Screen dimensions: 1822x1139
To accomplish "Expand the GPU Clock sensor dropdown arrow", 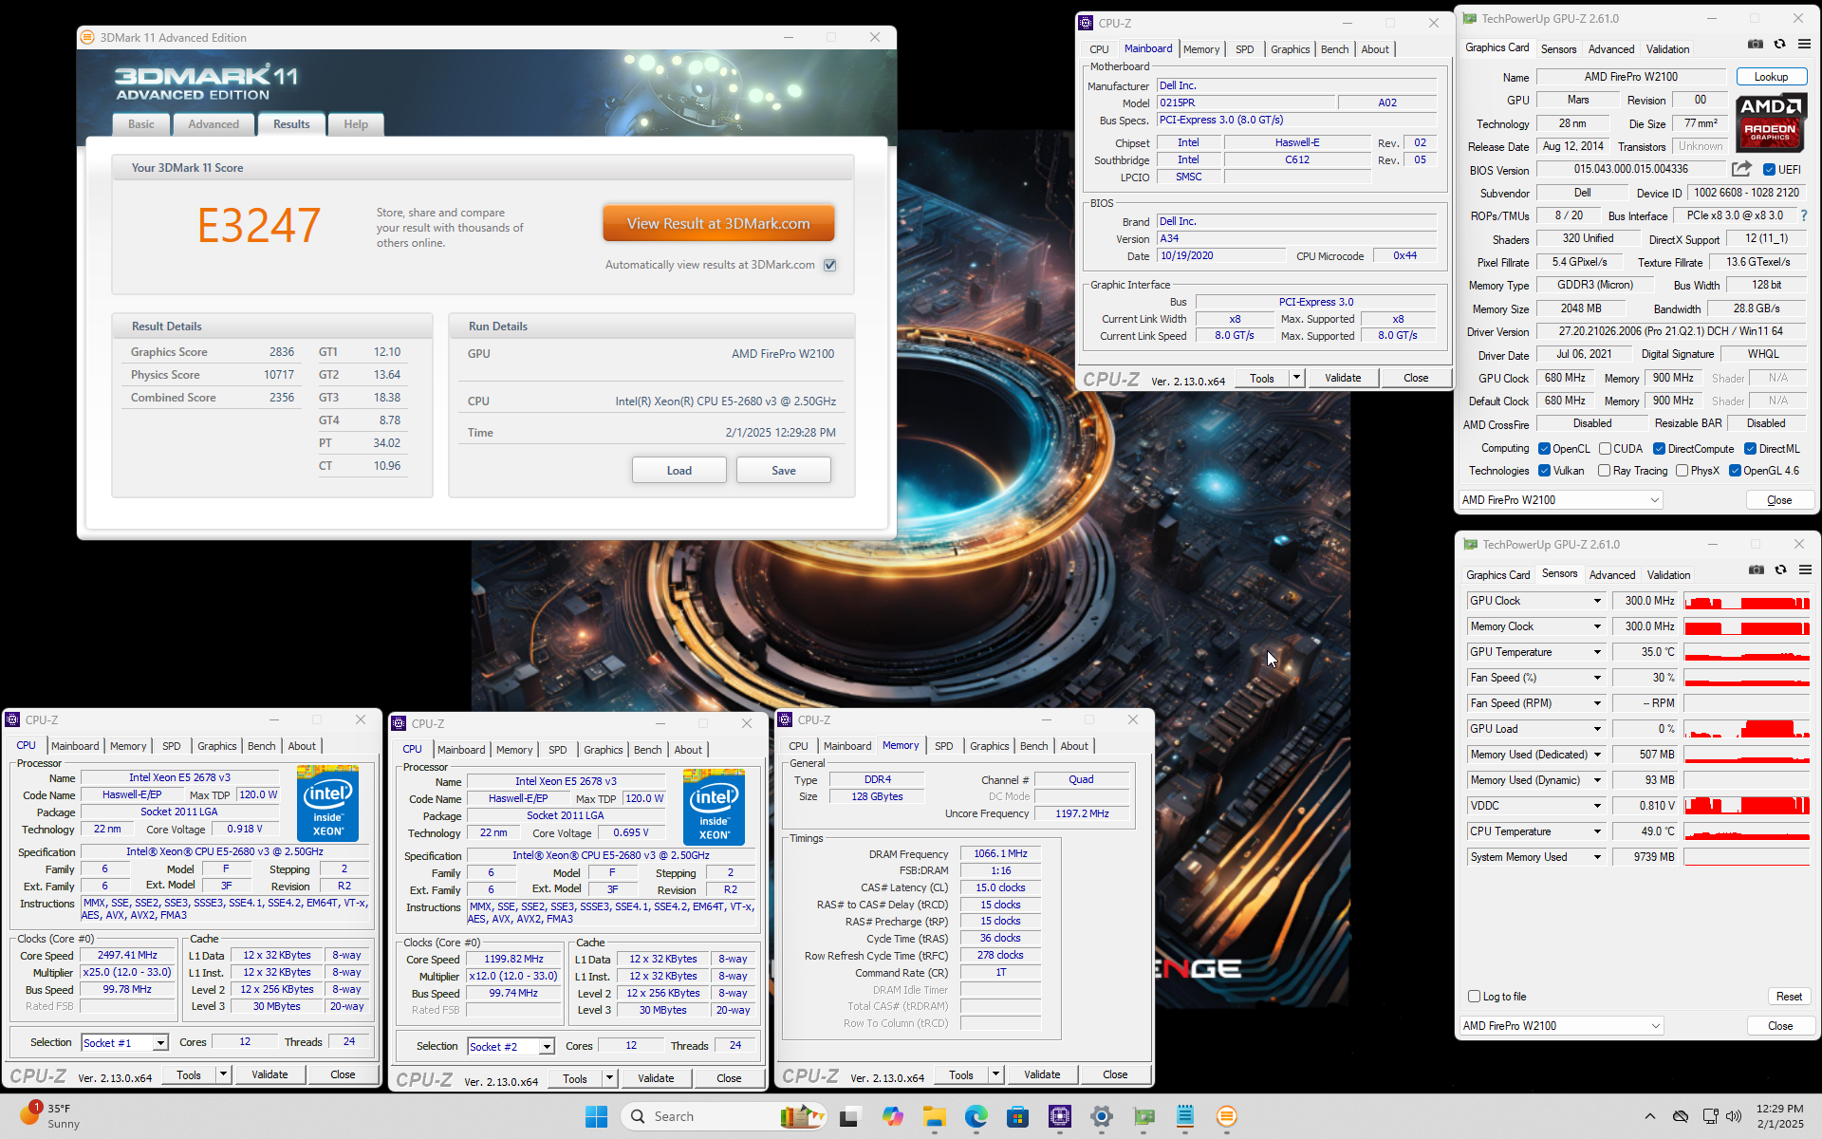I will click(1597, 601).
